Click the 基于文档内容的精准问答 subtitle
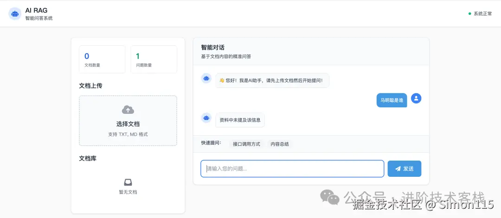The width and height of the screenshot is (501, 218). (x=226, y=56)
